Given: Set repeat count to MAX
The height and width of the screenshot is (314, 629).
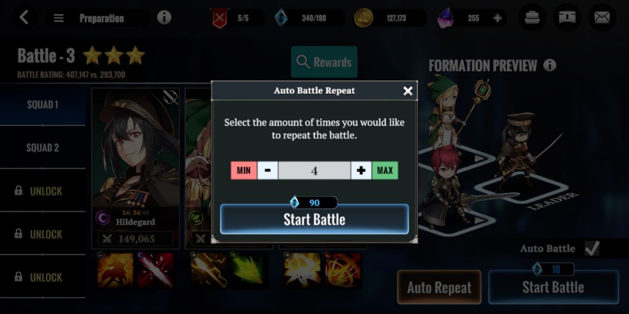Looking at the screenshot, I should [x=385, y=170].
